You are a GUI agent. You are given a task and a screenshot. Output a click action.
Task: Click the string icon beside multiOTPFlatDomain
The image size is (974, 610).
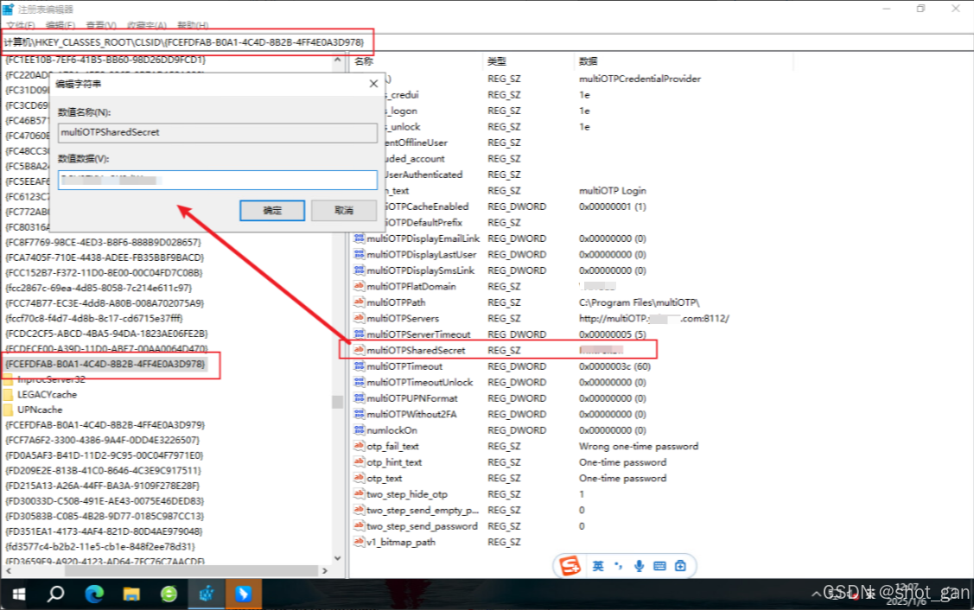(359, 286)
